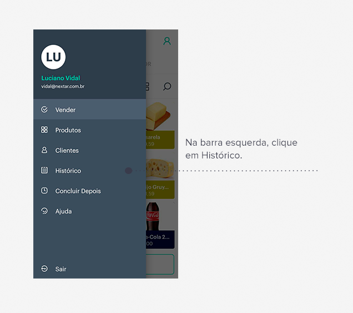Open the Vender menu item

(89, 110)
